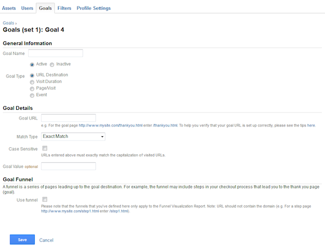This screenshot has height=246, width=325.
Task: Choose URL Destination goal type
Action: point(32,75)
